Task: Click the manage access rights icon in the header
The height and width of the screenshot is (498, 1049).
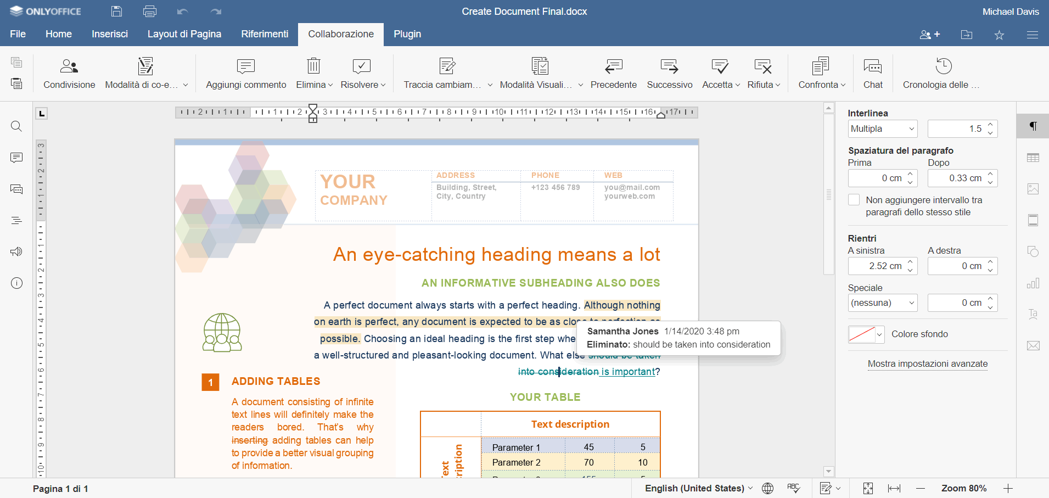Action: tap(930, 35)
